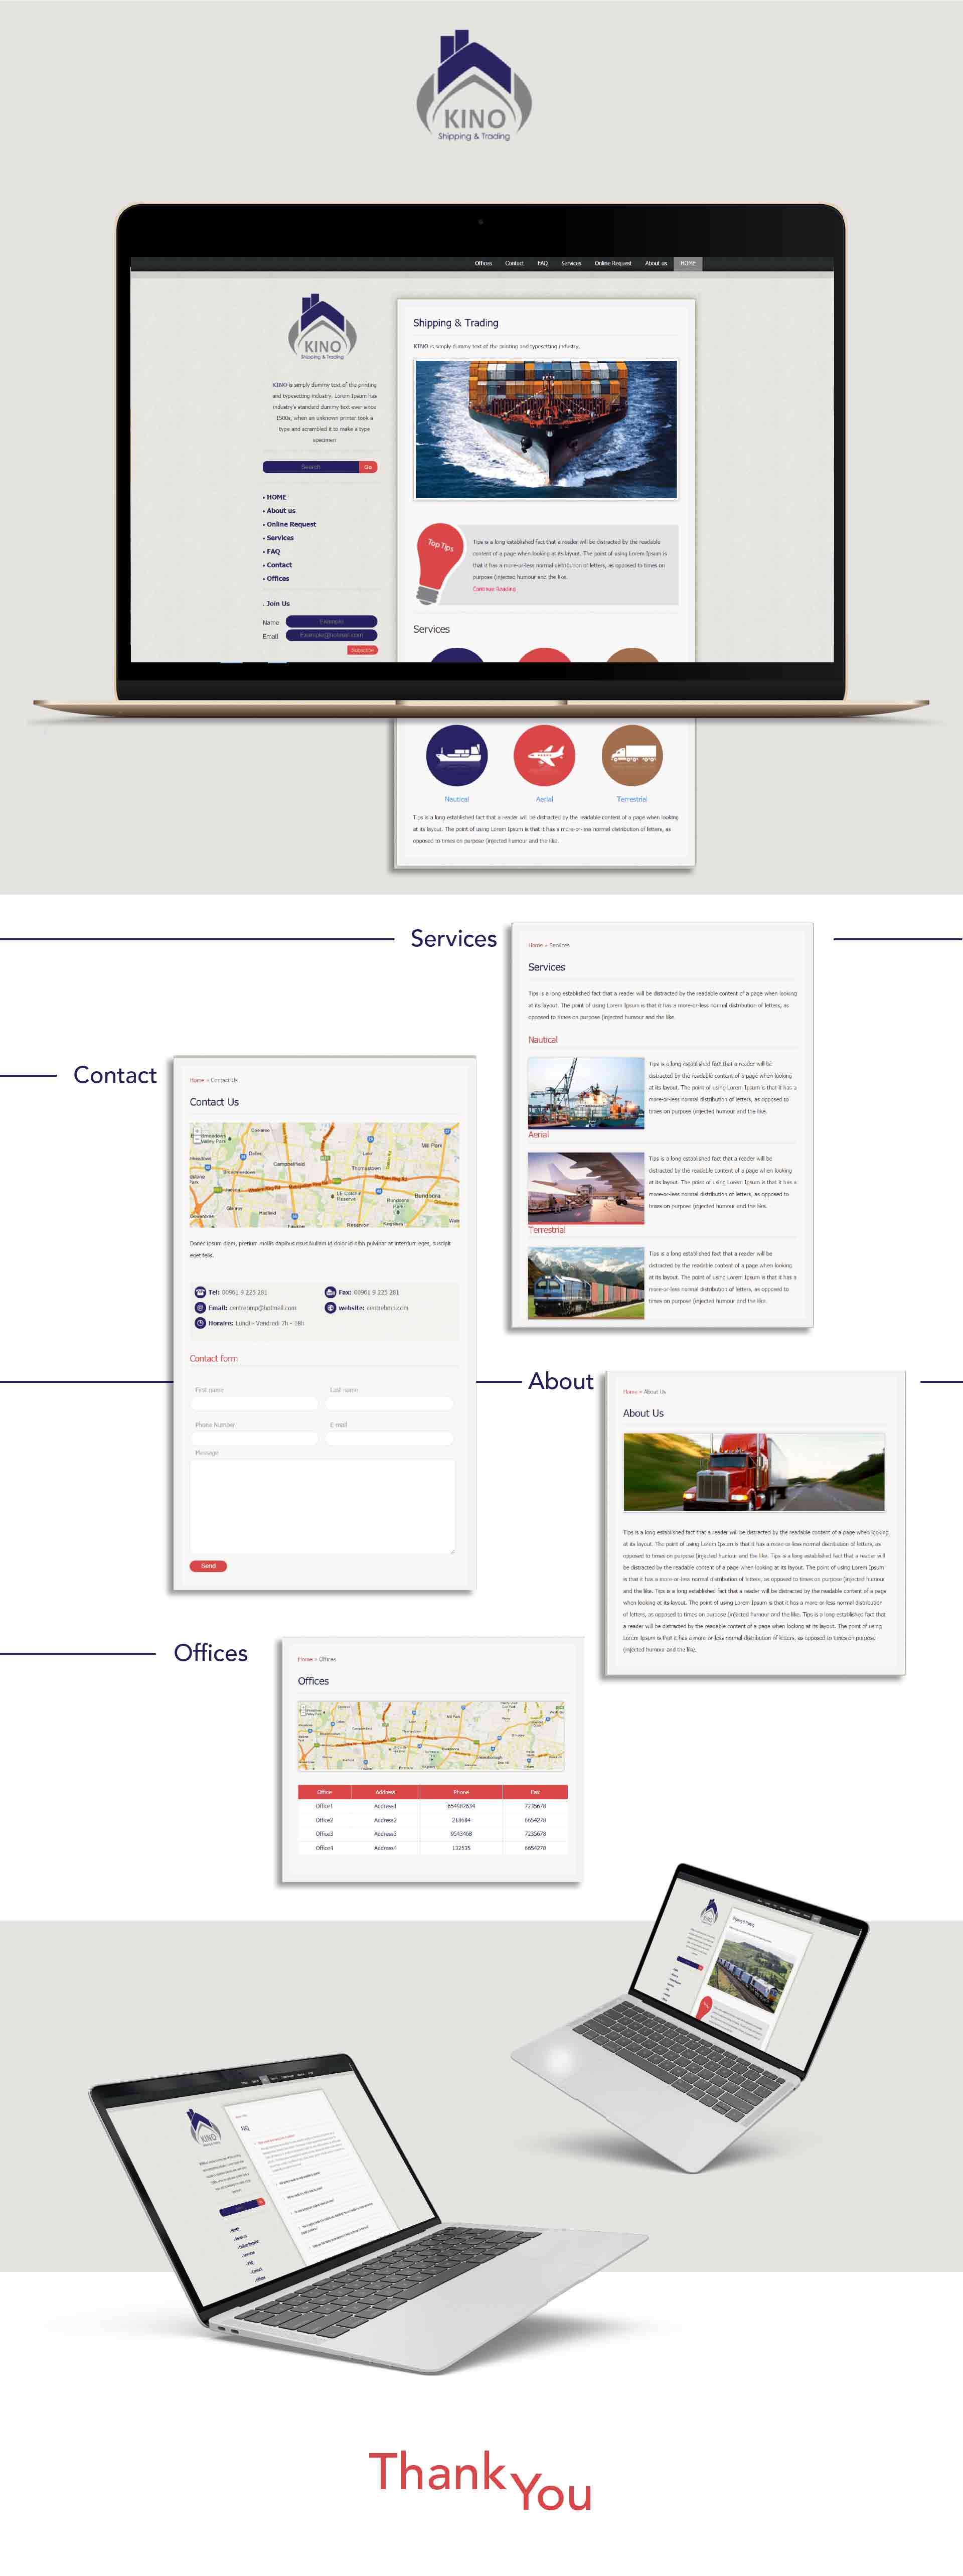
Task: Click Home breadcrumb on Contact Us page
Action: point(197,1080)
